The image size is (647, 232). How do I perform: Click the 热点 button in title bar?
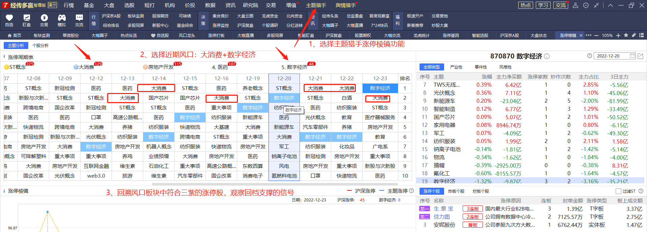tap(526, 5)
